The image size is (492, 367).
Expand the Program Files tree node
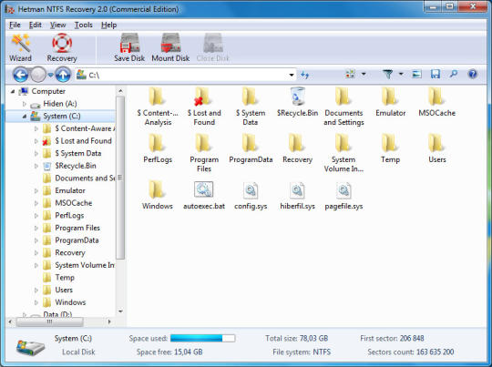pos(36,228)
